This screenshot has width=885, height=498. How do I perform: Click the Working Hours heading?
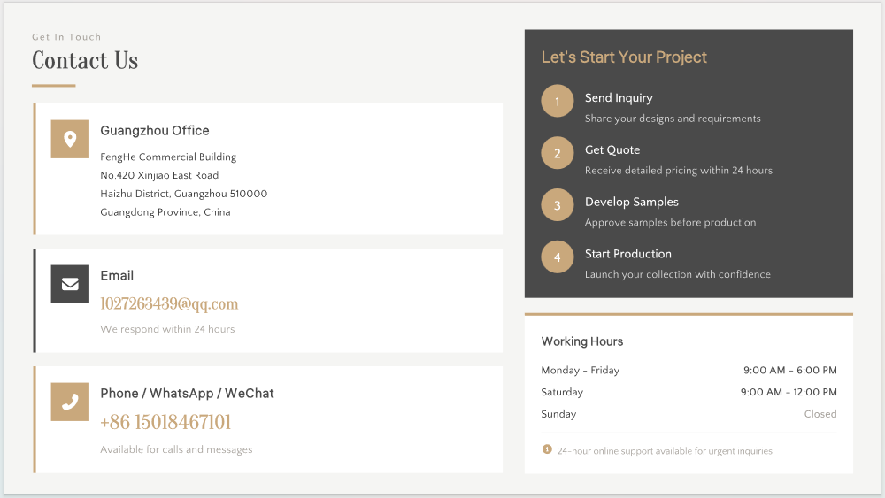(582, 341)
